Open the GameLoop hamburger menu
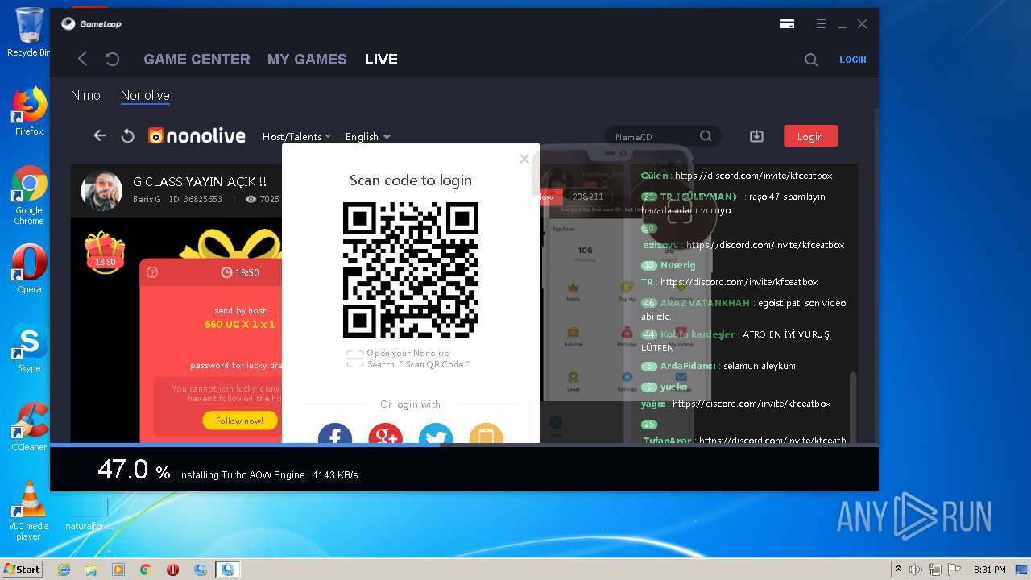Screen dimensions: 1031x580 coord(821,24)
